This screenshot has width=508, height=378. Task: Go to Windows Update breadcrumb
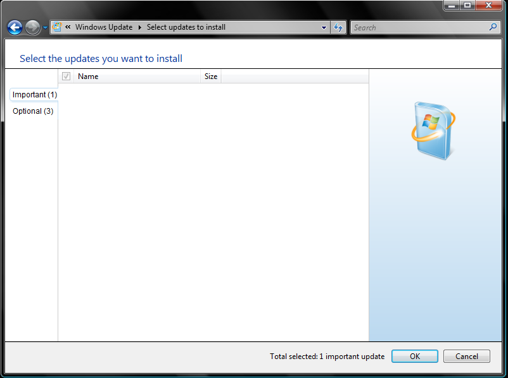[x=104, y=27]
